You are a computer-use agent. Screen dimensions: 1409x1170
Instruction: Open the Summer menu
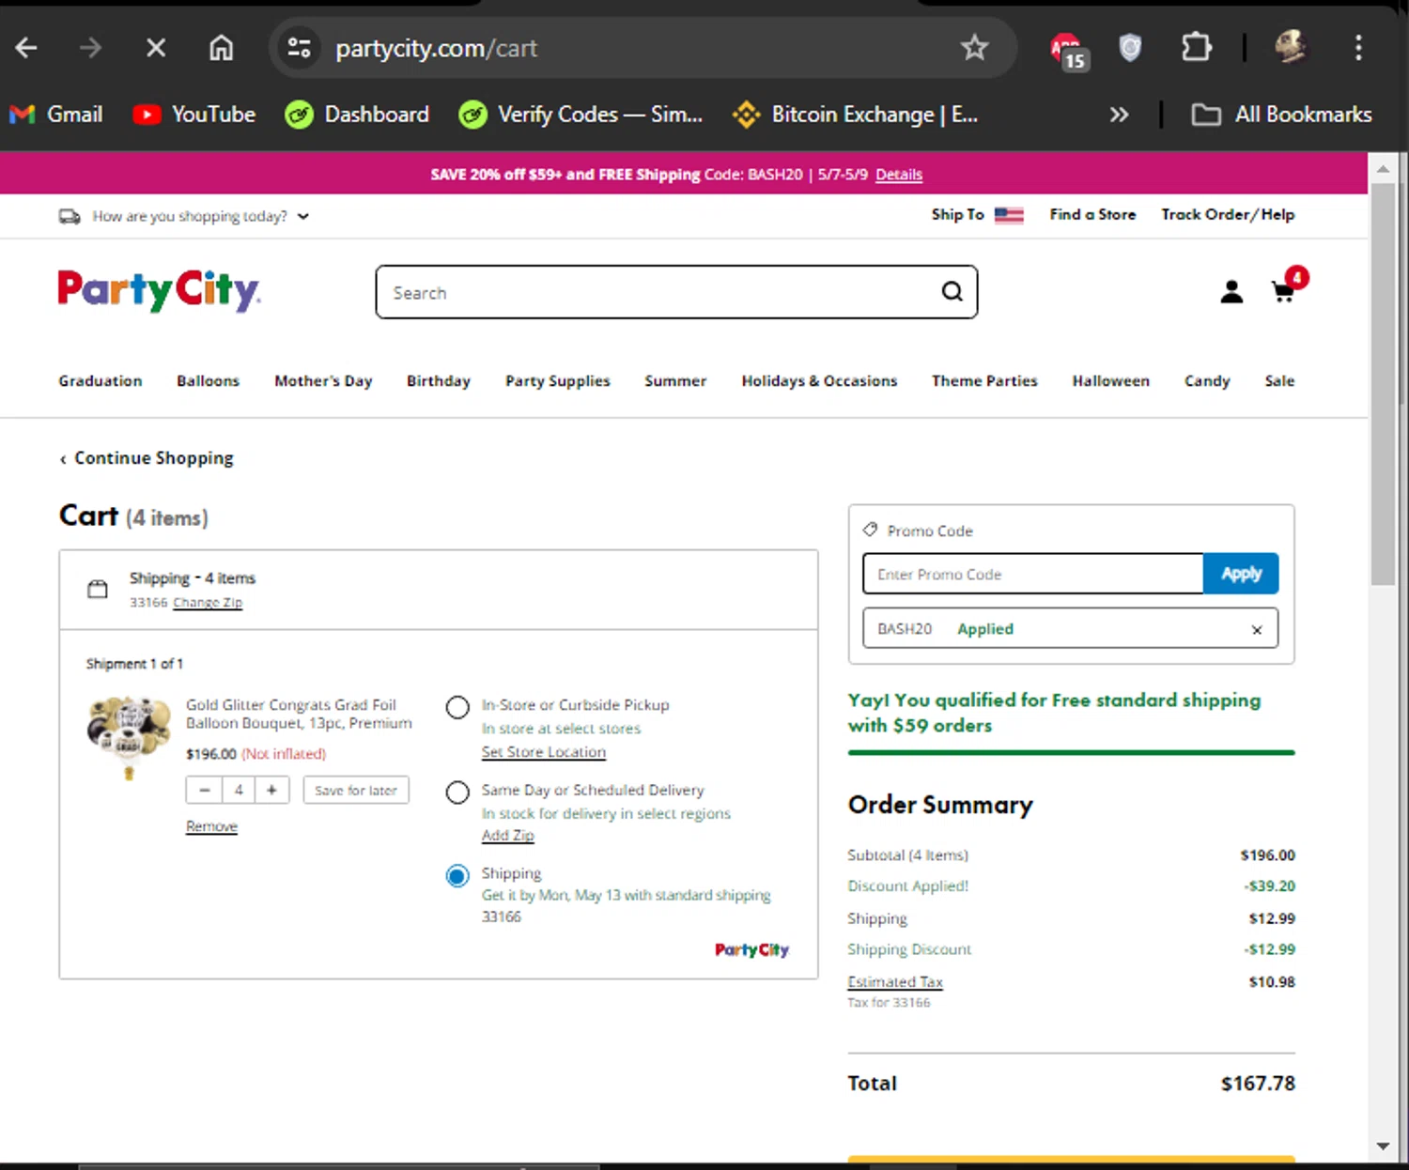tap(675, 381)
